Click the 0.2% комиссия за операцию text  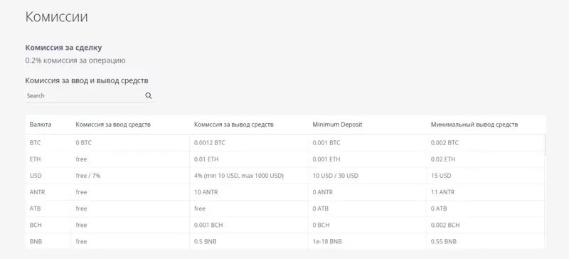click(75, 60)
